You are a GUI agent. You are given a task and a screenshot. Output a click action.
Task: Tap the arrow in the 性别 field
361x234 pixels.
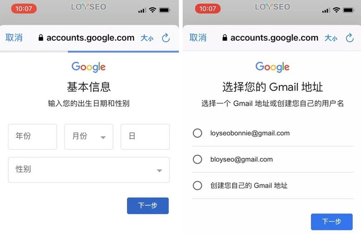coord(159,171)
